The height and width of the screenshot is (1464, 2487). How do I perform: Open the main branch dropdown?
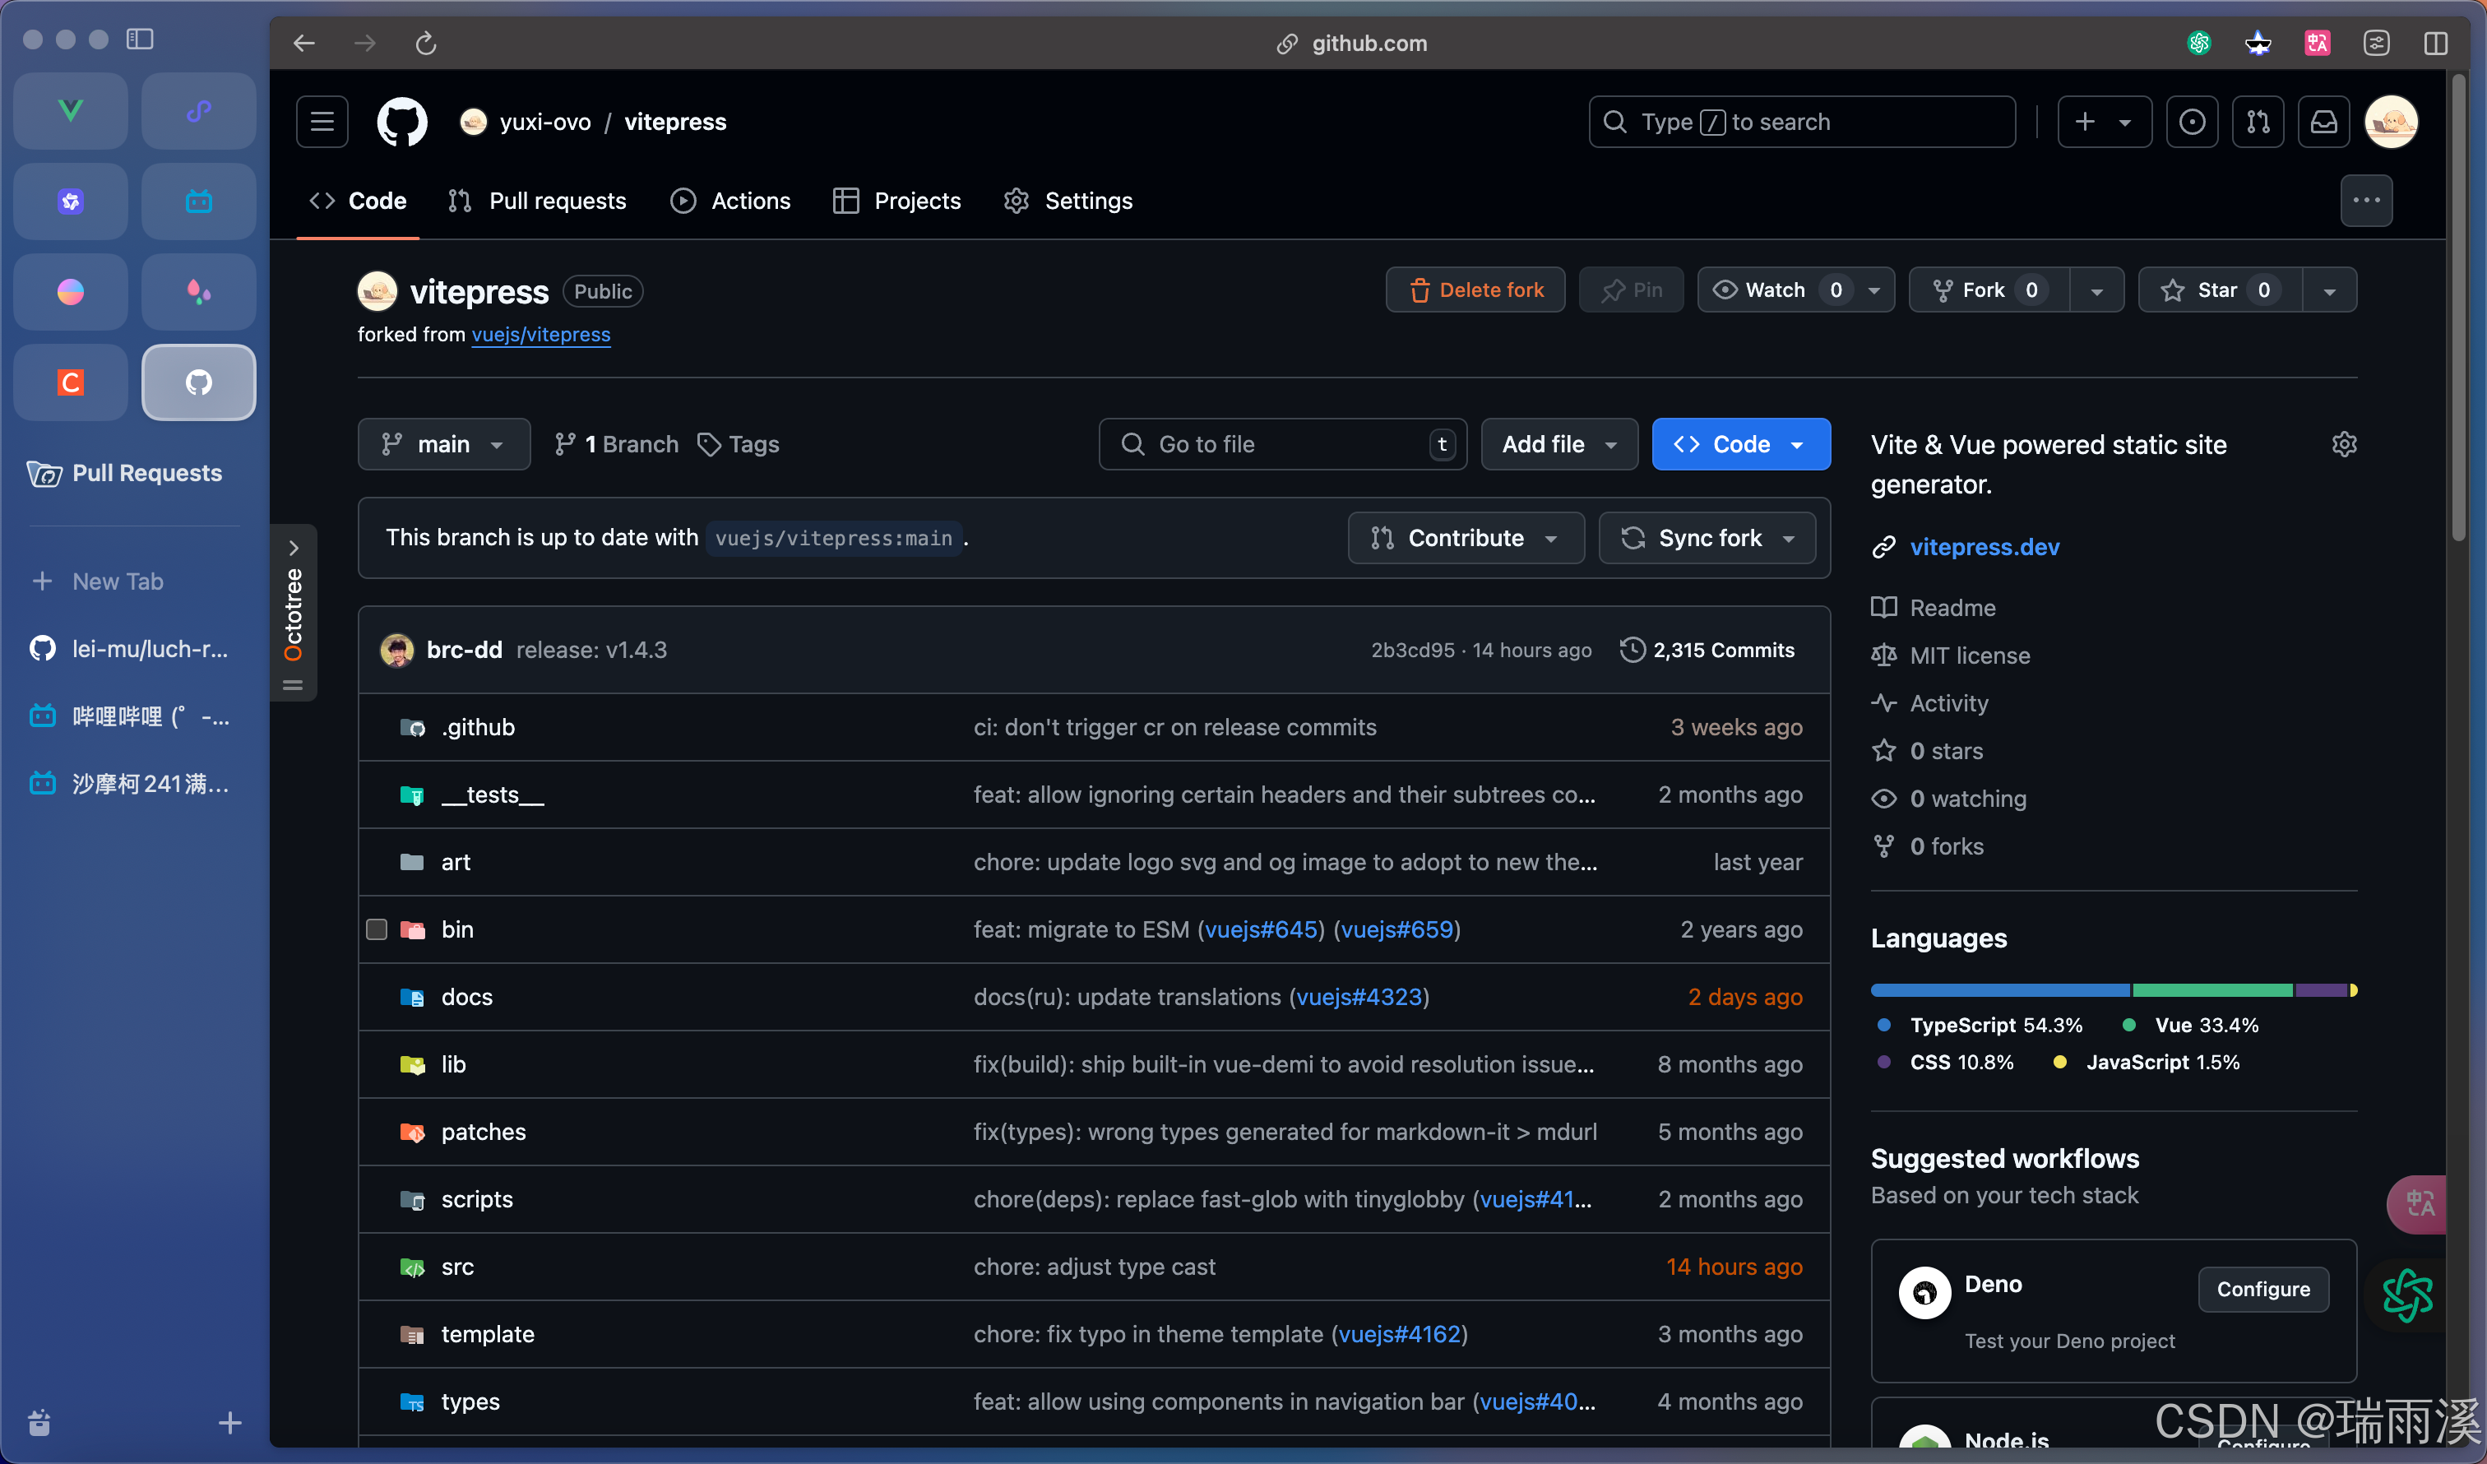[443, 444]
